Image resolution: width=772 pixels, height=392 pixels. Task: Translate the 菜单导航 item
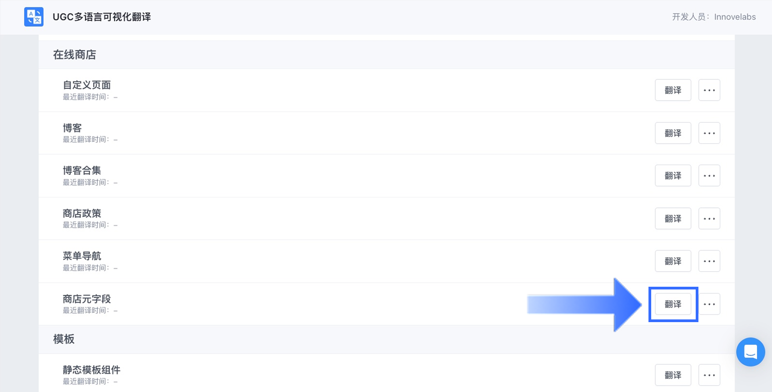tap(673, 261)
